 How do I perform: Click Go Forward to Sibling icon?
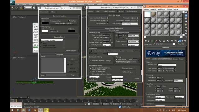[185, 41]
